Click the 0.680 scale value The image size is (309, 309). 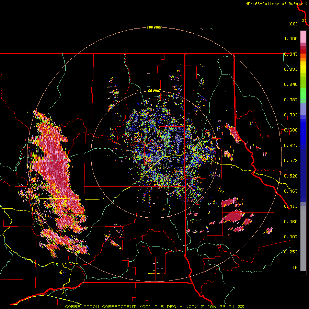tap(291, 130)
